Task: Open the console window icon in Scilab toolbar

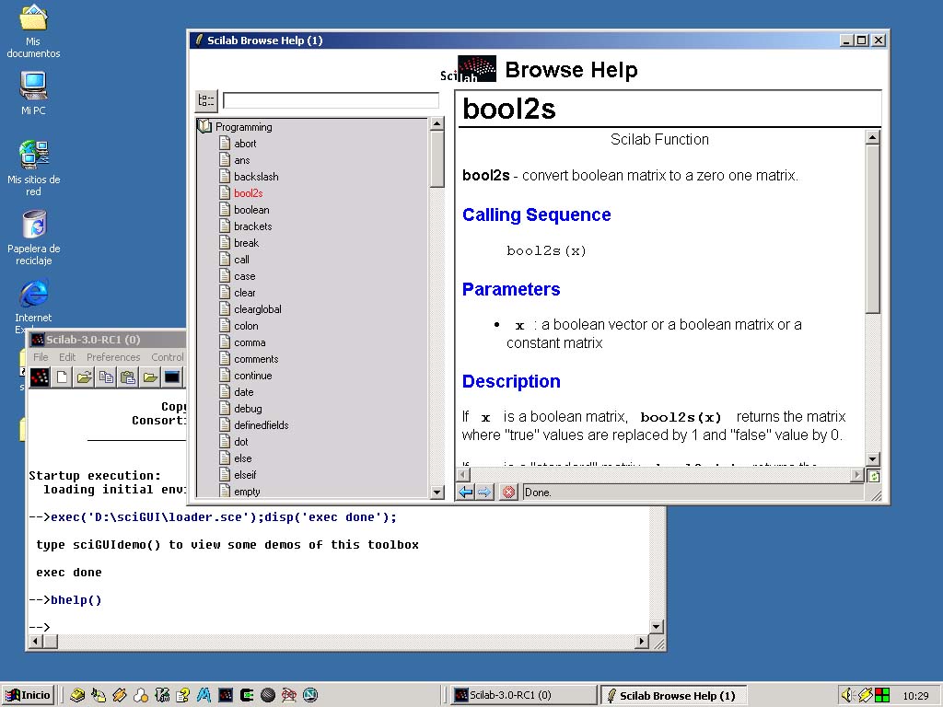Action: pyautogui.click(x=171, y=376)
